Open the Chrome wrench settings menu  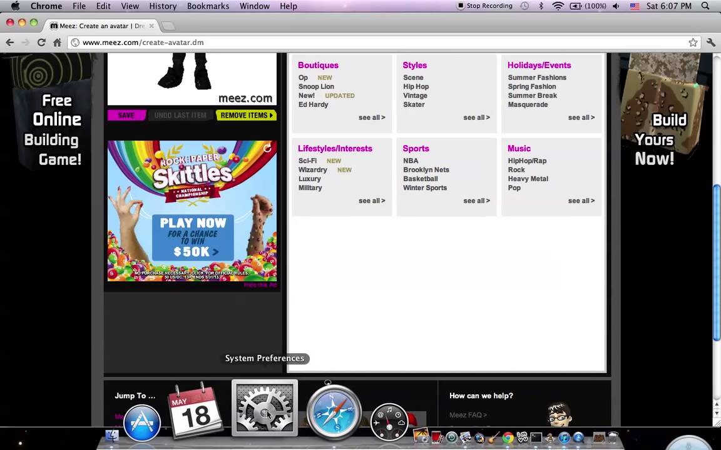pos(711,42)
